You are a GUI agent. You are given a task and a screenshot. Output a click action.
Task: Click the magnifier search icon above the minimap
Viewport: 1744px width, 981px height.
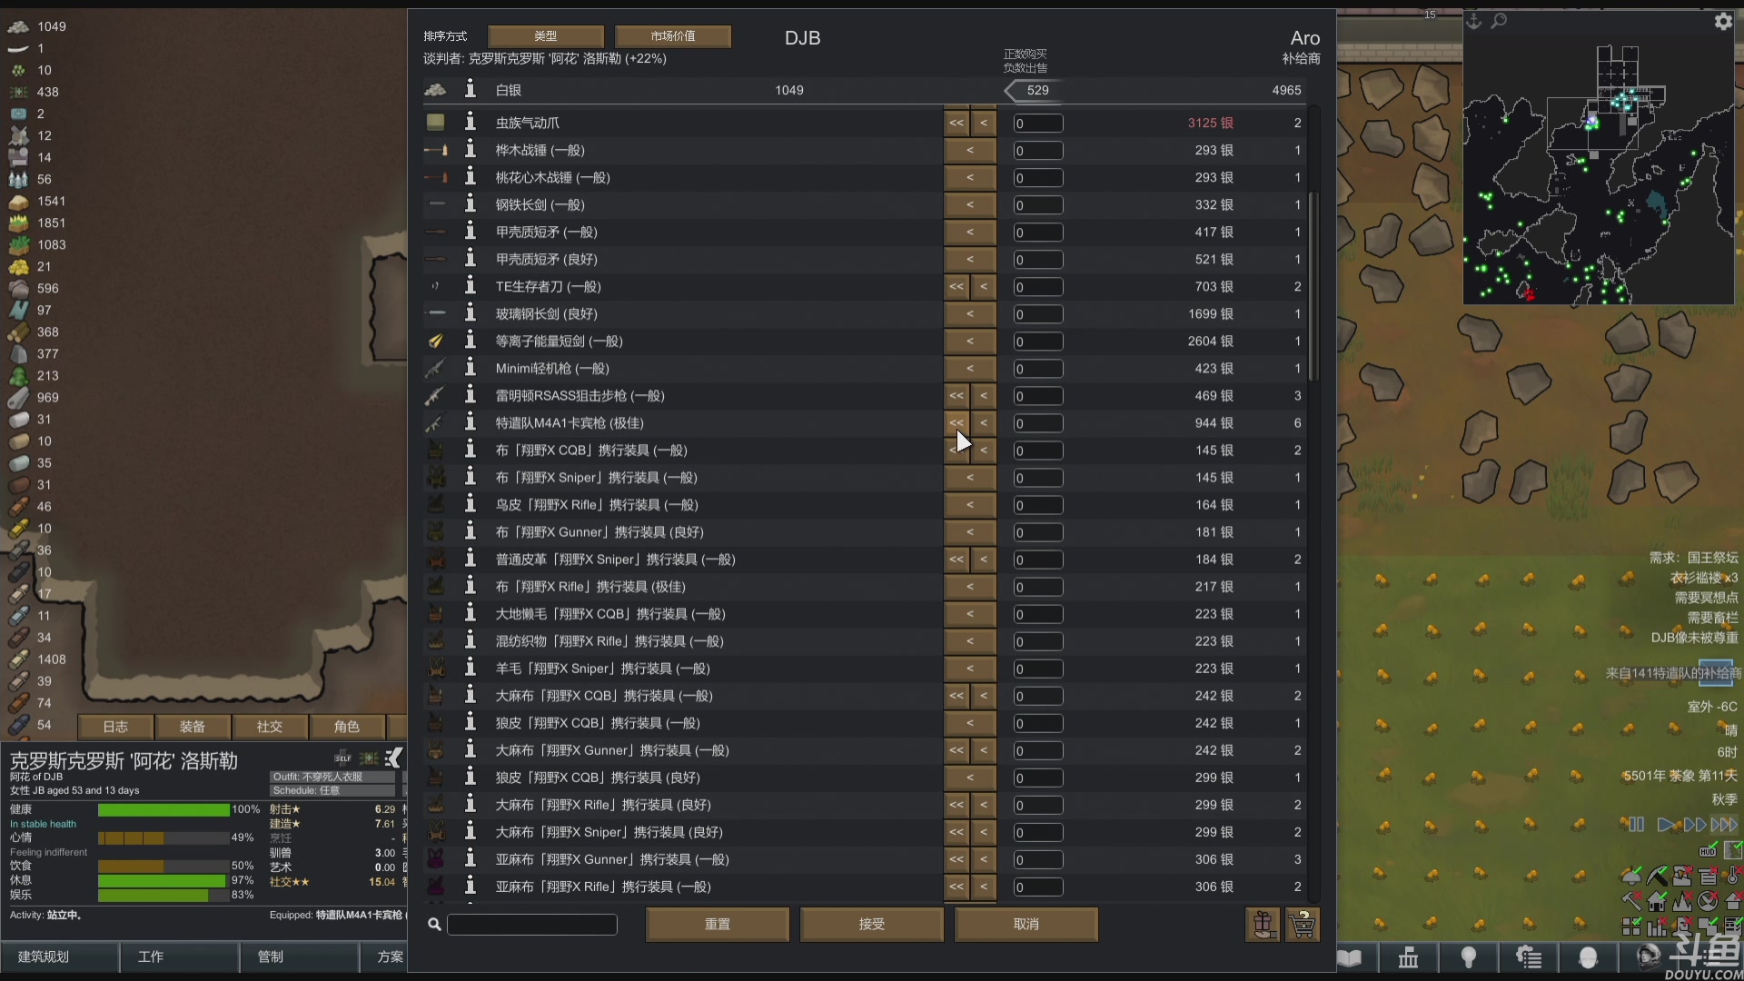point(1500,20)
